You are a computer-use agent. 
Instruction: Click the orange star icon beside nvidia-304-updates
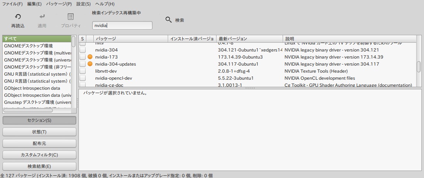[90, 64]
